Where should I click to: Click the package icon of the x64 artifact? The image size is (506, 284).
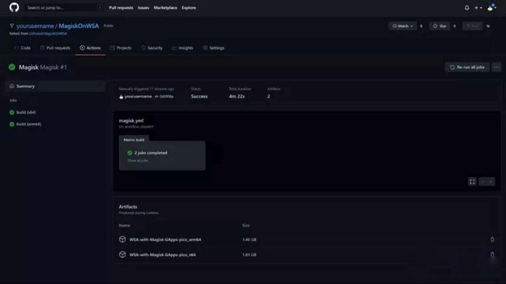122,255
